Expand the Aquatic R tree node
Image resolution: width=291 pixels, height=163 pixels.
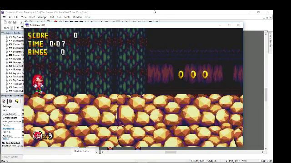tap(7, 73)
